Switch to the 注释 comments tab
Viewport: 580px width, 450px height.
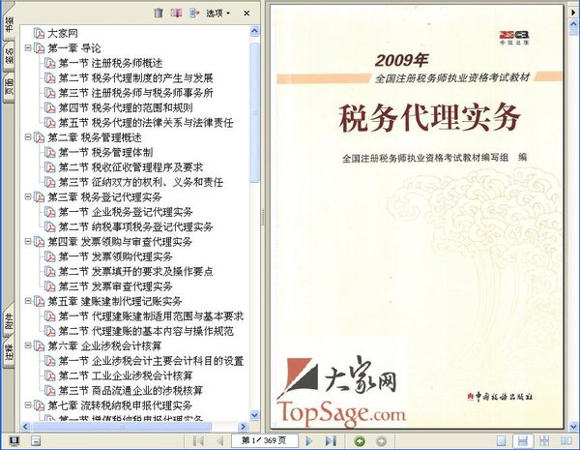(9, 351)
